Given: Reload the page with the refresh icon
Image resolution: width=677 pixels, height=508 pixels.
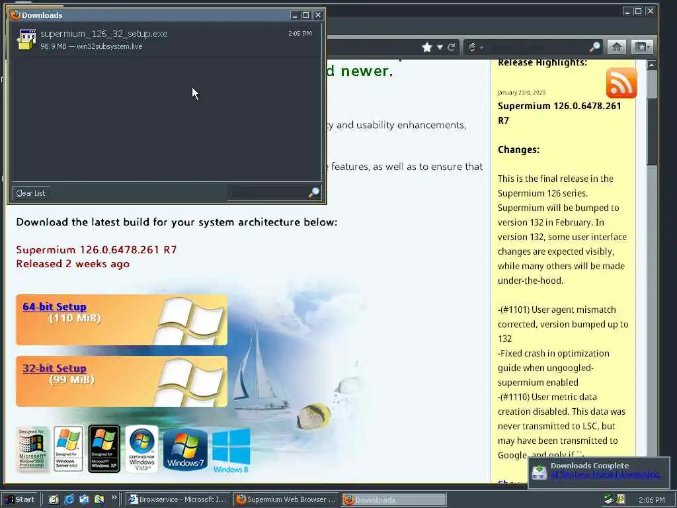Looking at the screenshot, I should [452, 47].
